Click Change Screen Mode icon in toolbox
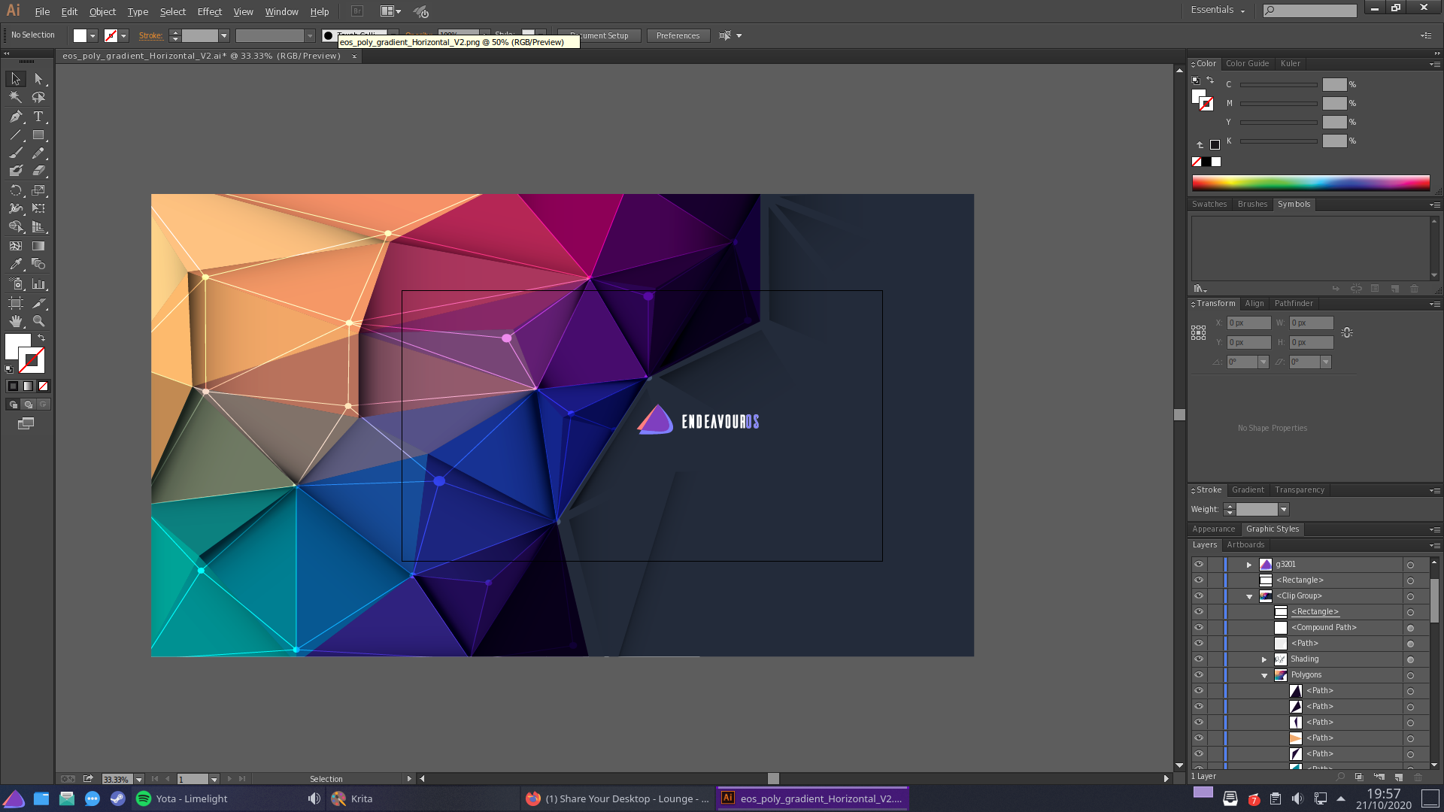Screen dimensions: 1444x812 click(x=26, y=424)
